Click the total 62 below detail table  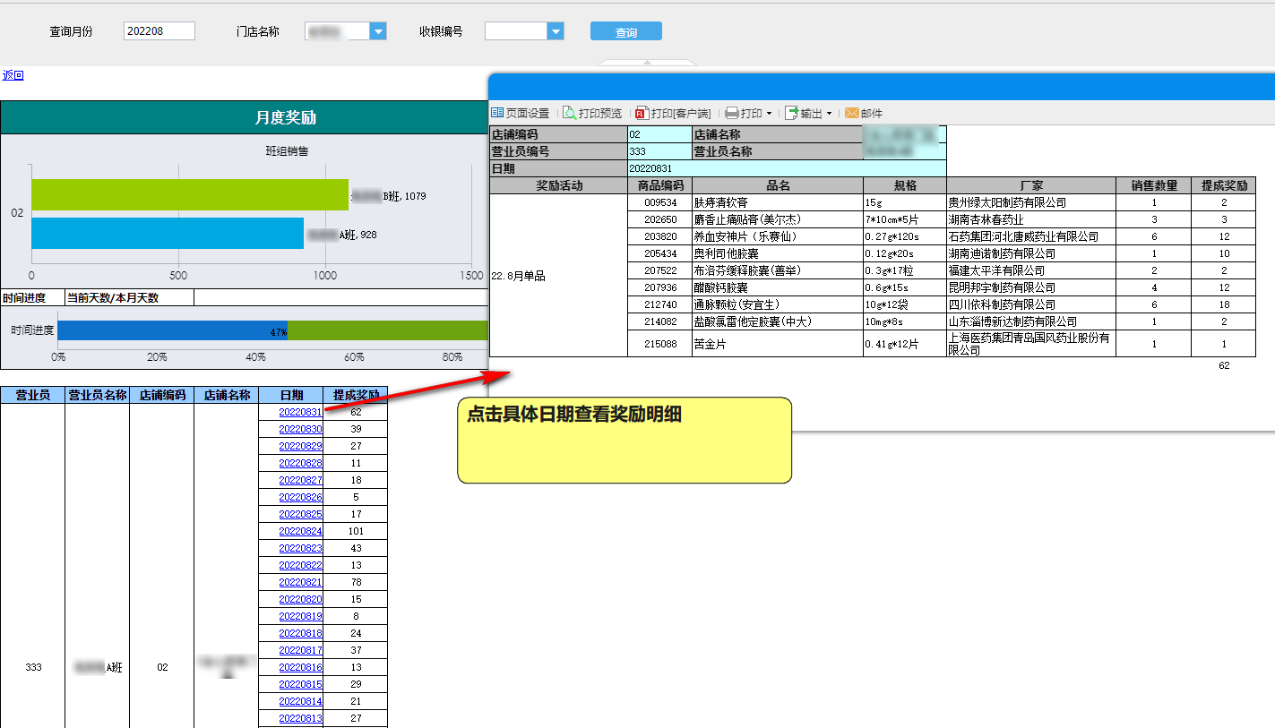(1224, 365)
